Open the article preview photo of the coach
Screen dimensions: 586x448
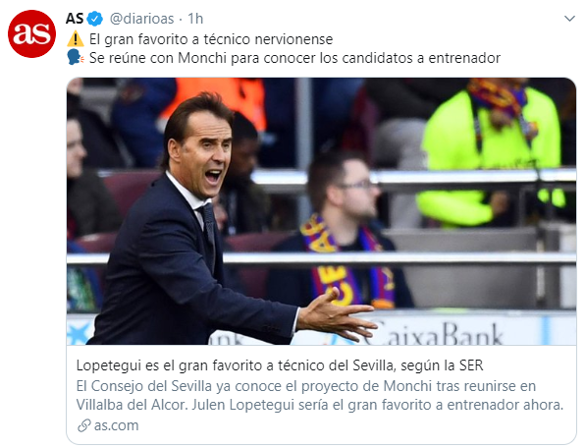pos(321,211)
